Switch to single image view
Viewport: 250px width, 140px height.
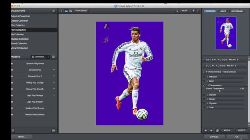pos(66,11)
